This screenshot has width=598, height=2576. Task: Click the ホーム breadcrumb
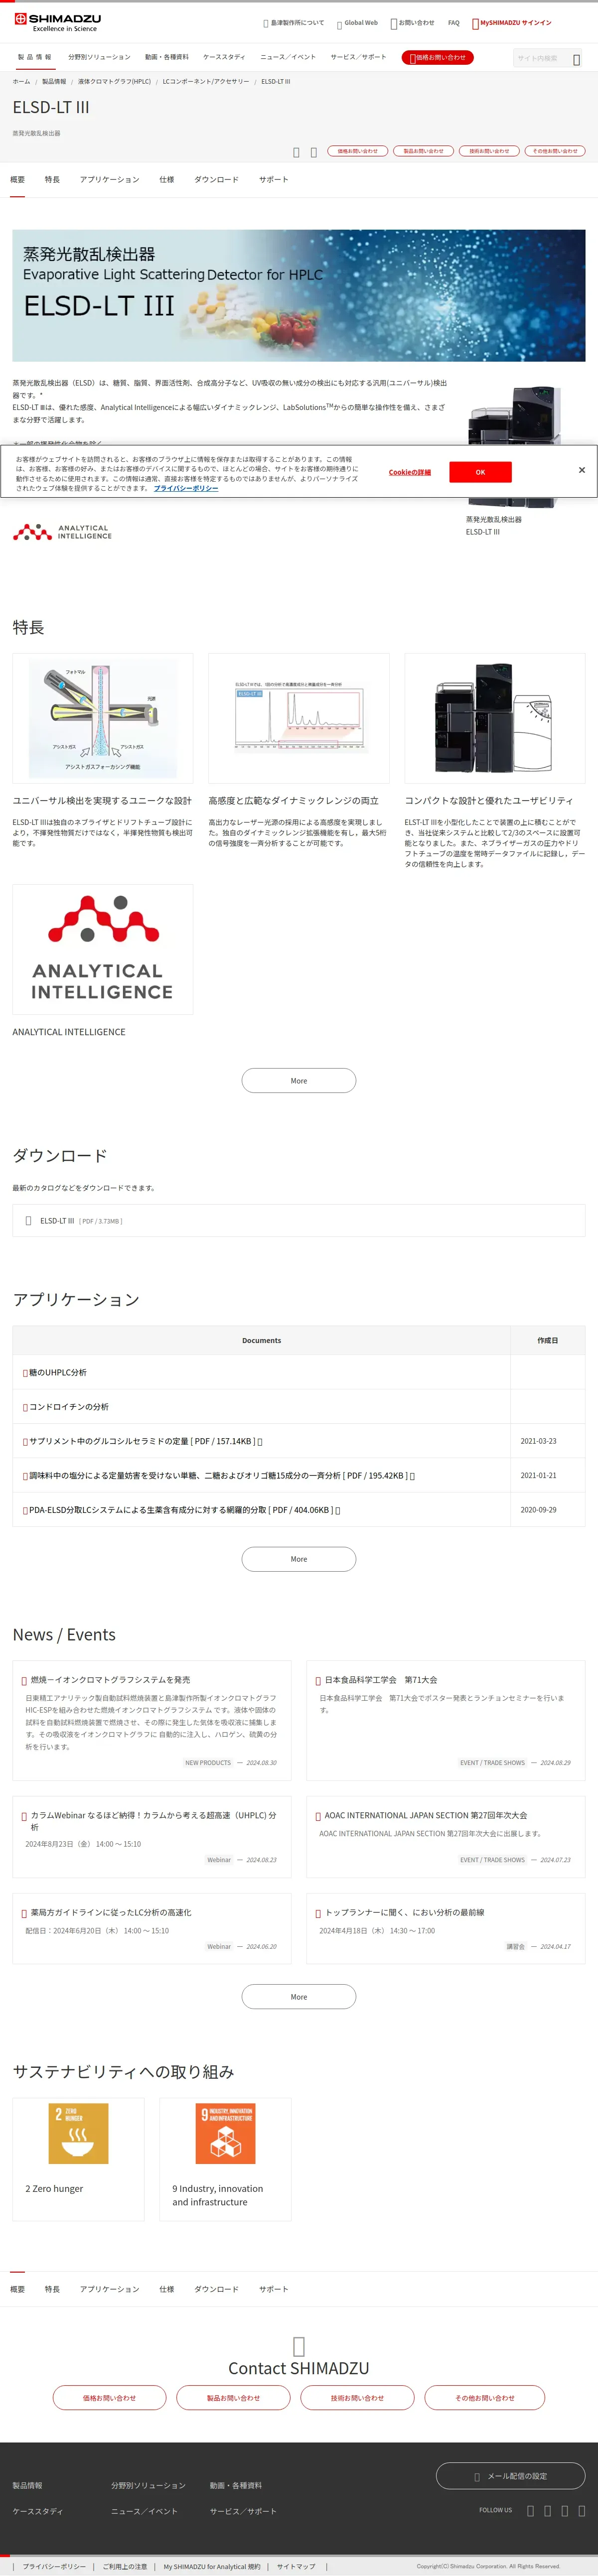(x=21, y=82)
